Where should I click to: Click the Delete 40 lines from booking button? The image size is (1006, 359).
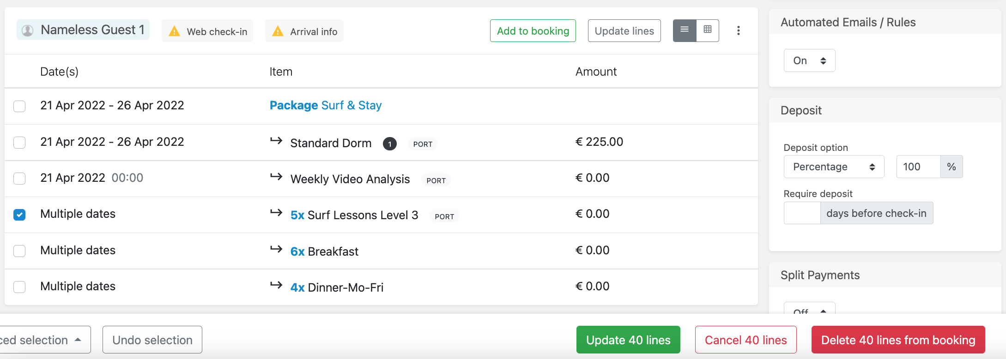(x=898, y=340)
